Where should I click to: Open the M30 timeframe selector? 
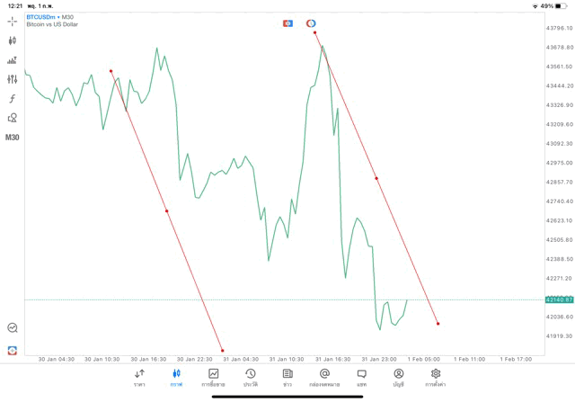coord(13,138)
